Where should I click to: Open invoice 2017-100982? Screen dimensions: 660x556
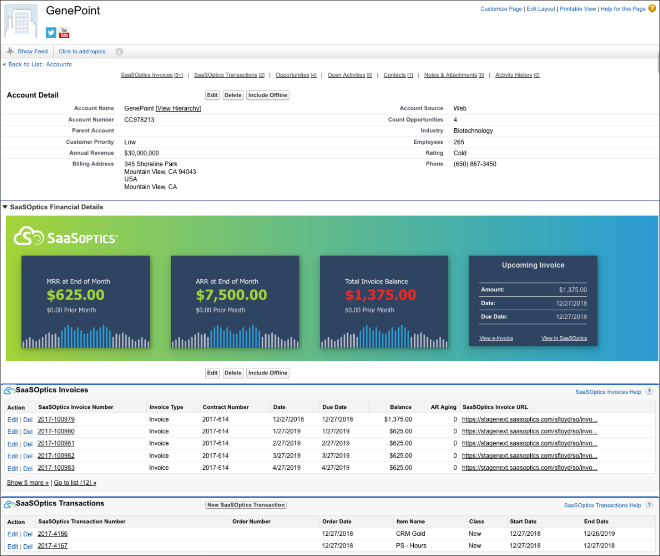coord(56,456)
